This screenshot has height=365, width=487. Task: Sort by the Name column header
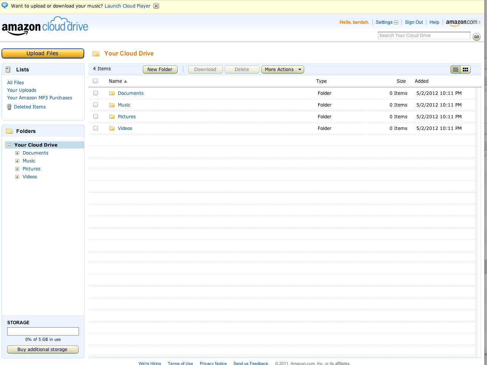coord(118,81)
